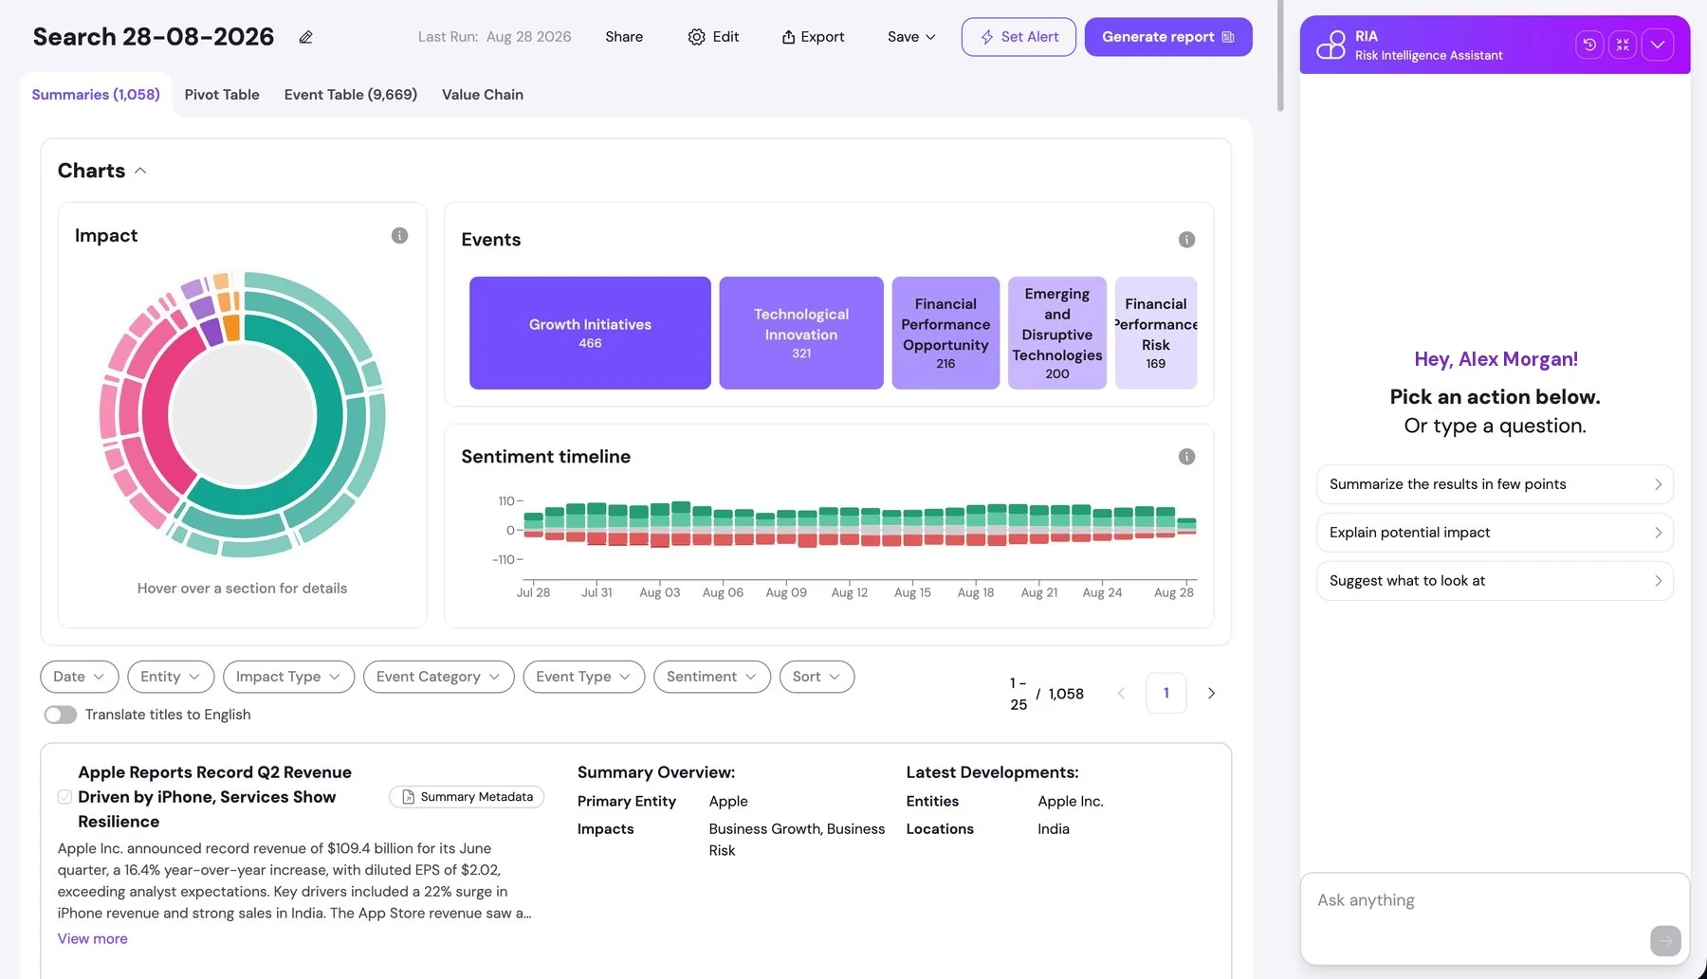Click the vertical page scrollbar
1707x979 pixels.
click(1280, 57)
